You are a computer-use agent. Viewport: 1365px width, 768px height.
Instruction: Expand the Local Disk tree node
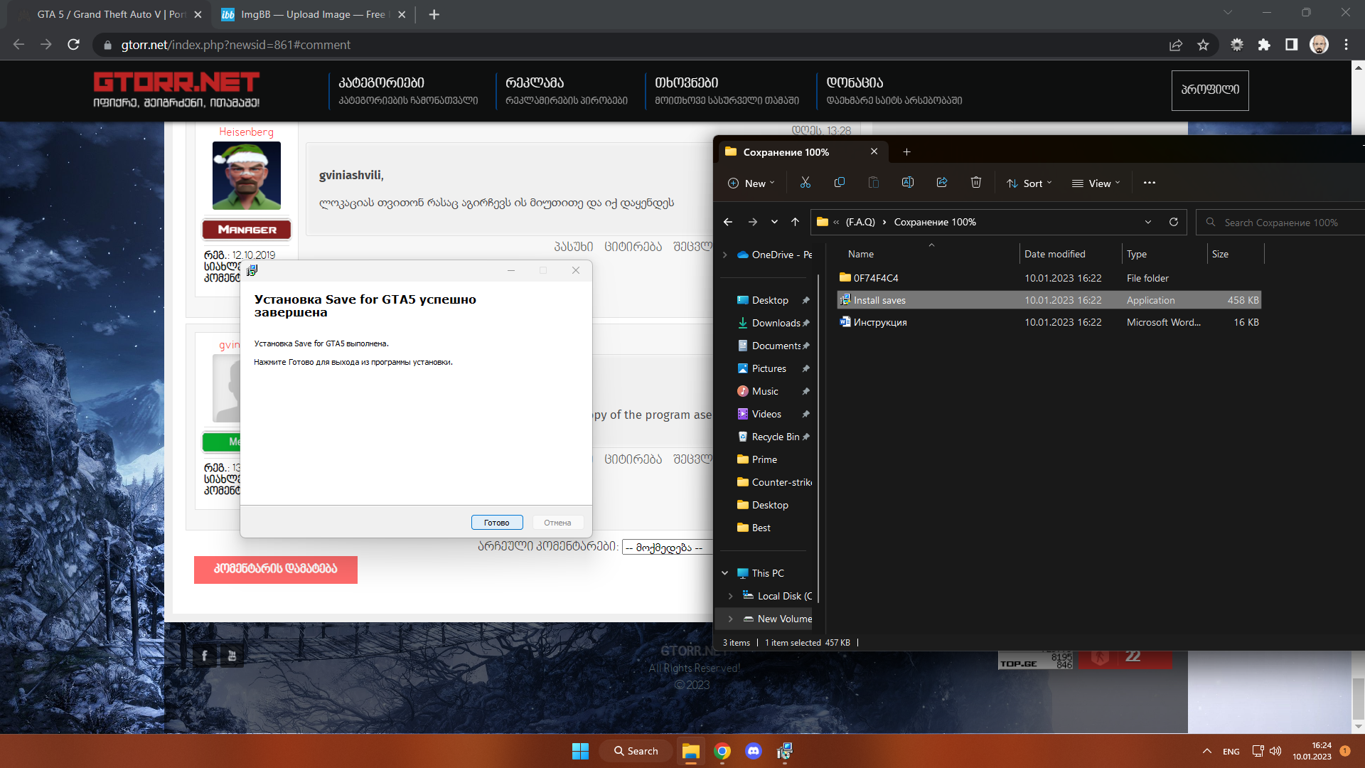[730, 596]
